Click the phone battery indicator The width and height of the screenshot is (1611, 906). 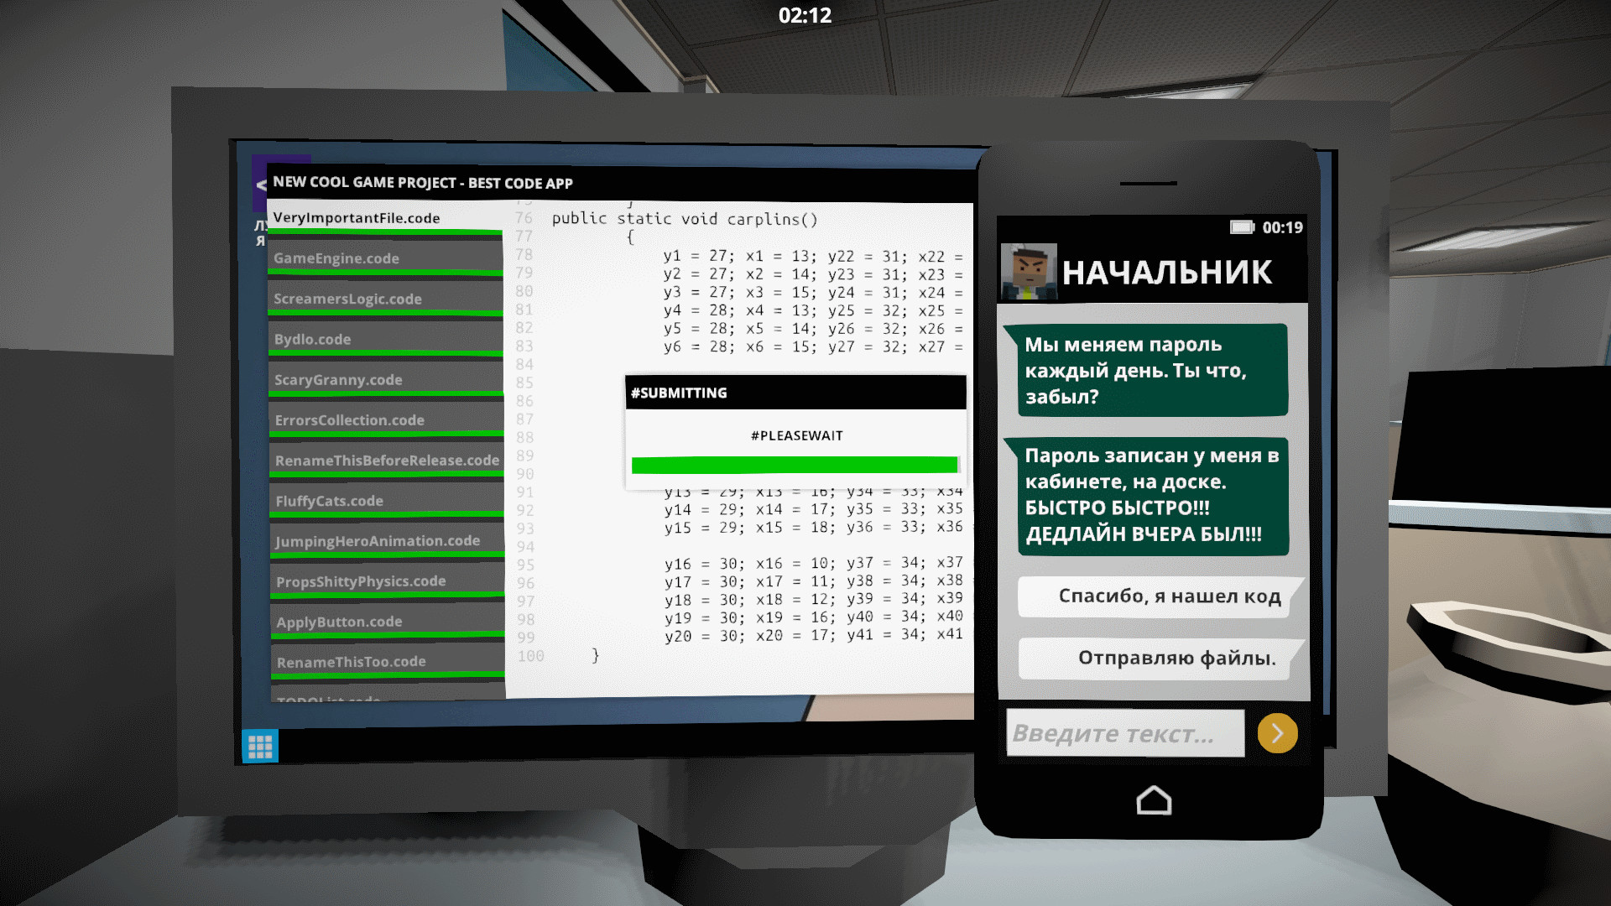pos(1242,227)
